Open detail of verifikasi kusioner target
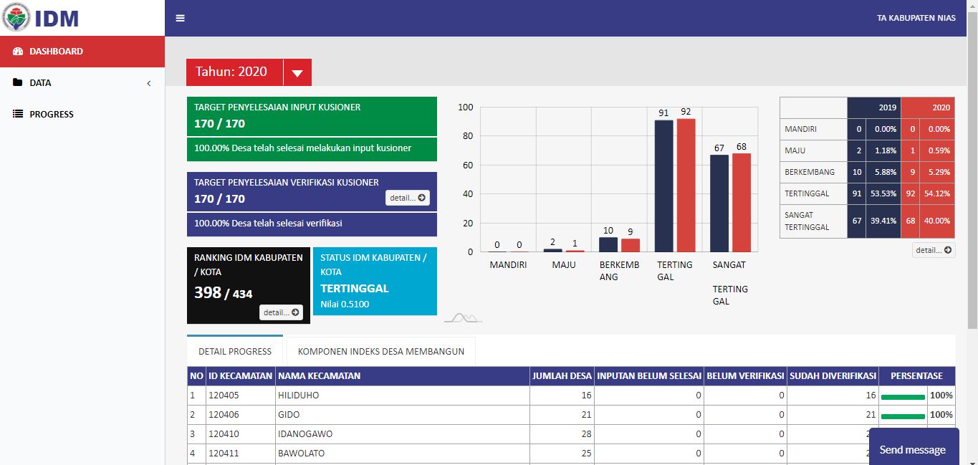This screenshot has height=465, width=978. coord(407,198)
